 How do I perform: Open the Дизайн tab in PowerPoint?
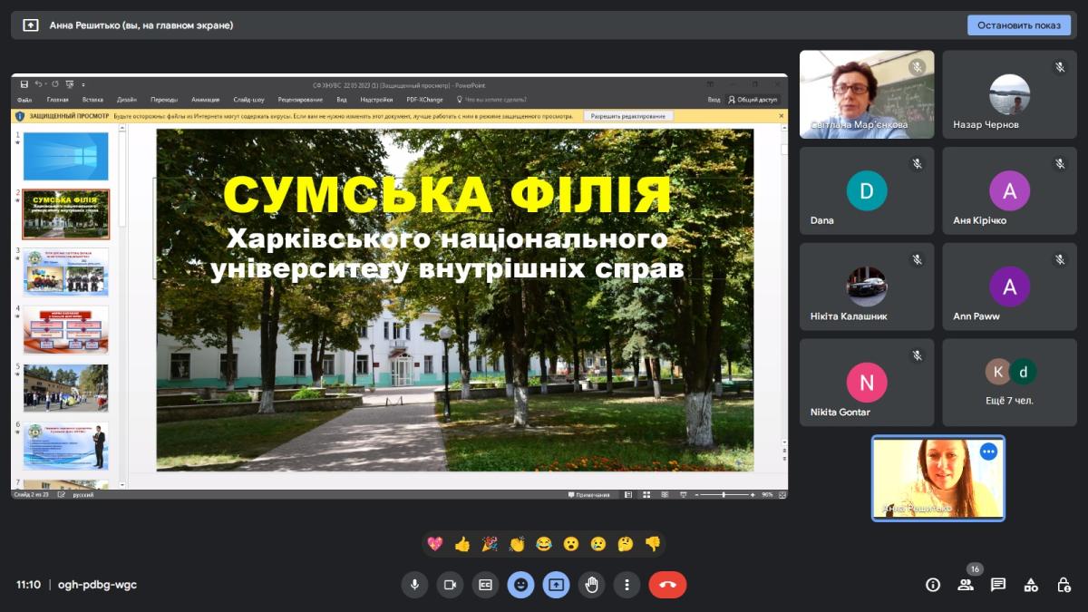[x=127, y=100]
